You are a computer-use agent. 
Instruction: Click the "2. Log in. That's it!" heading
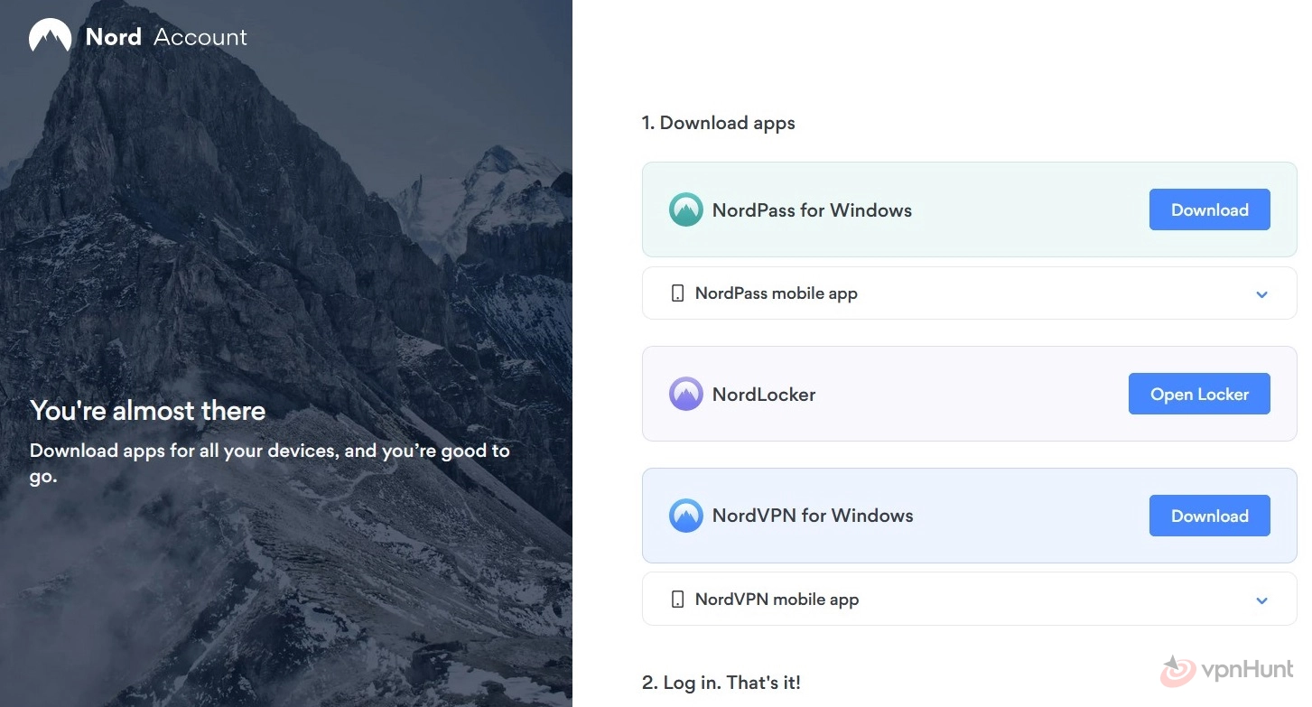click(721, 683)
